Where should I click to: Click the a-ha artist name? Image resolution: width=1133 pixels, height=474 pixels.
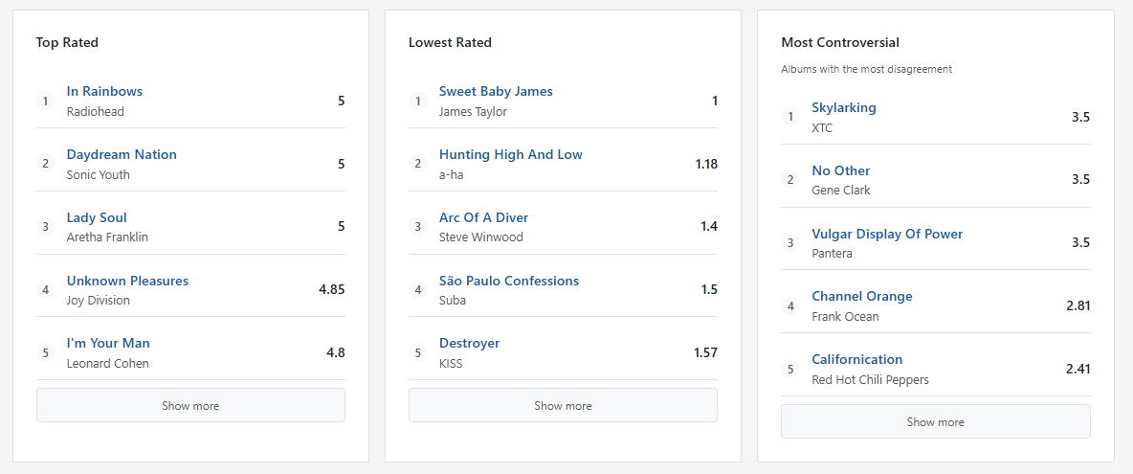pos(453,175)
